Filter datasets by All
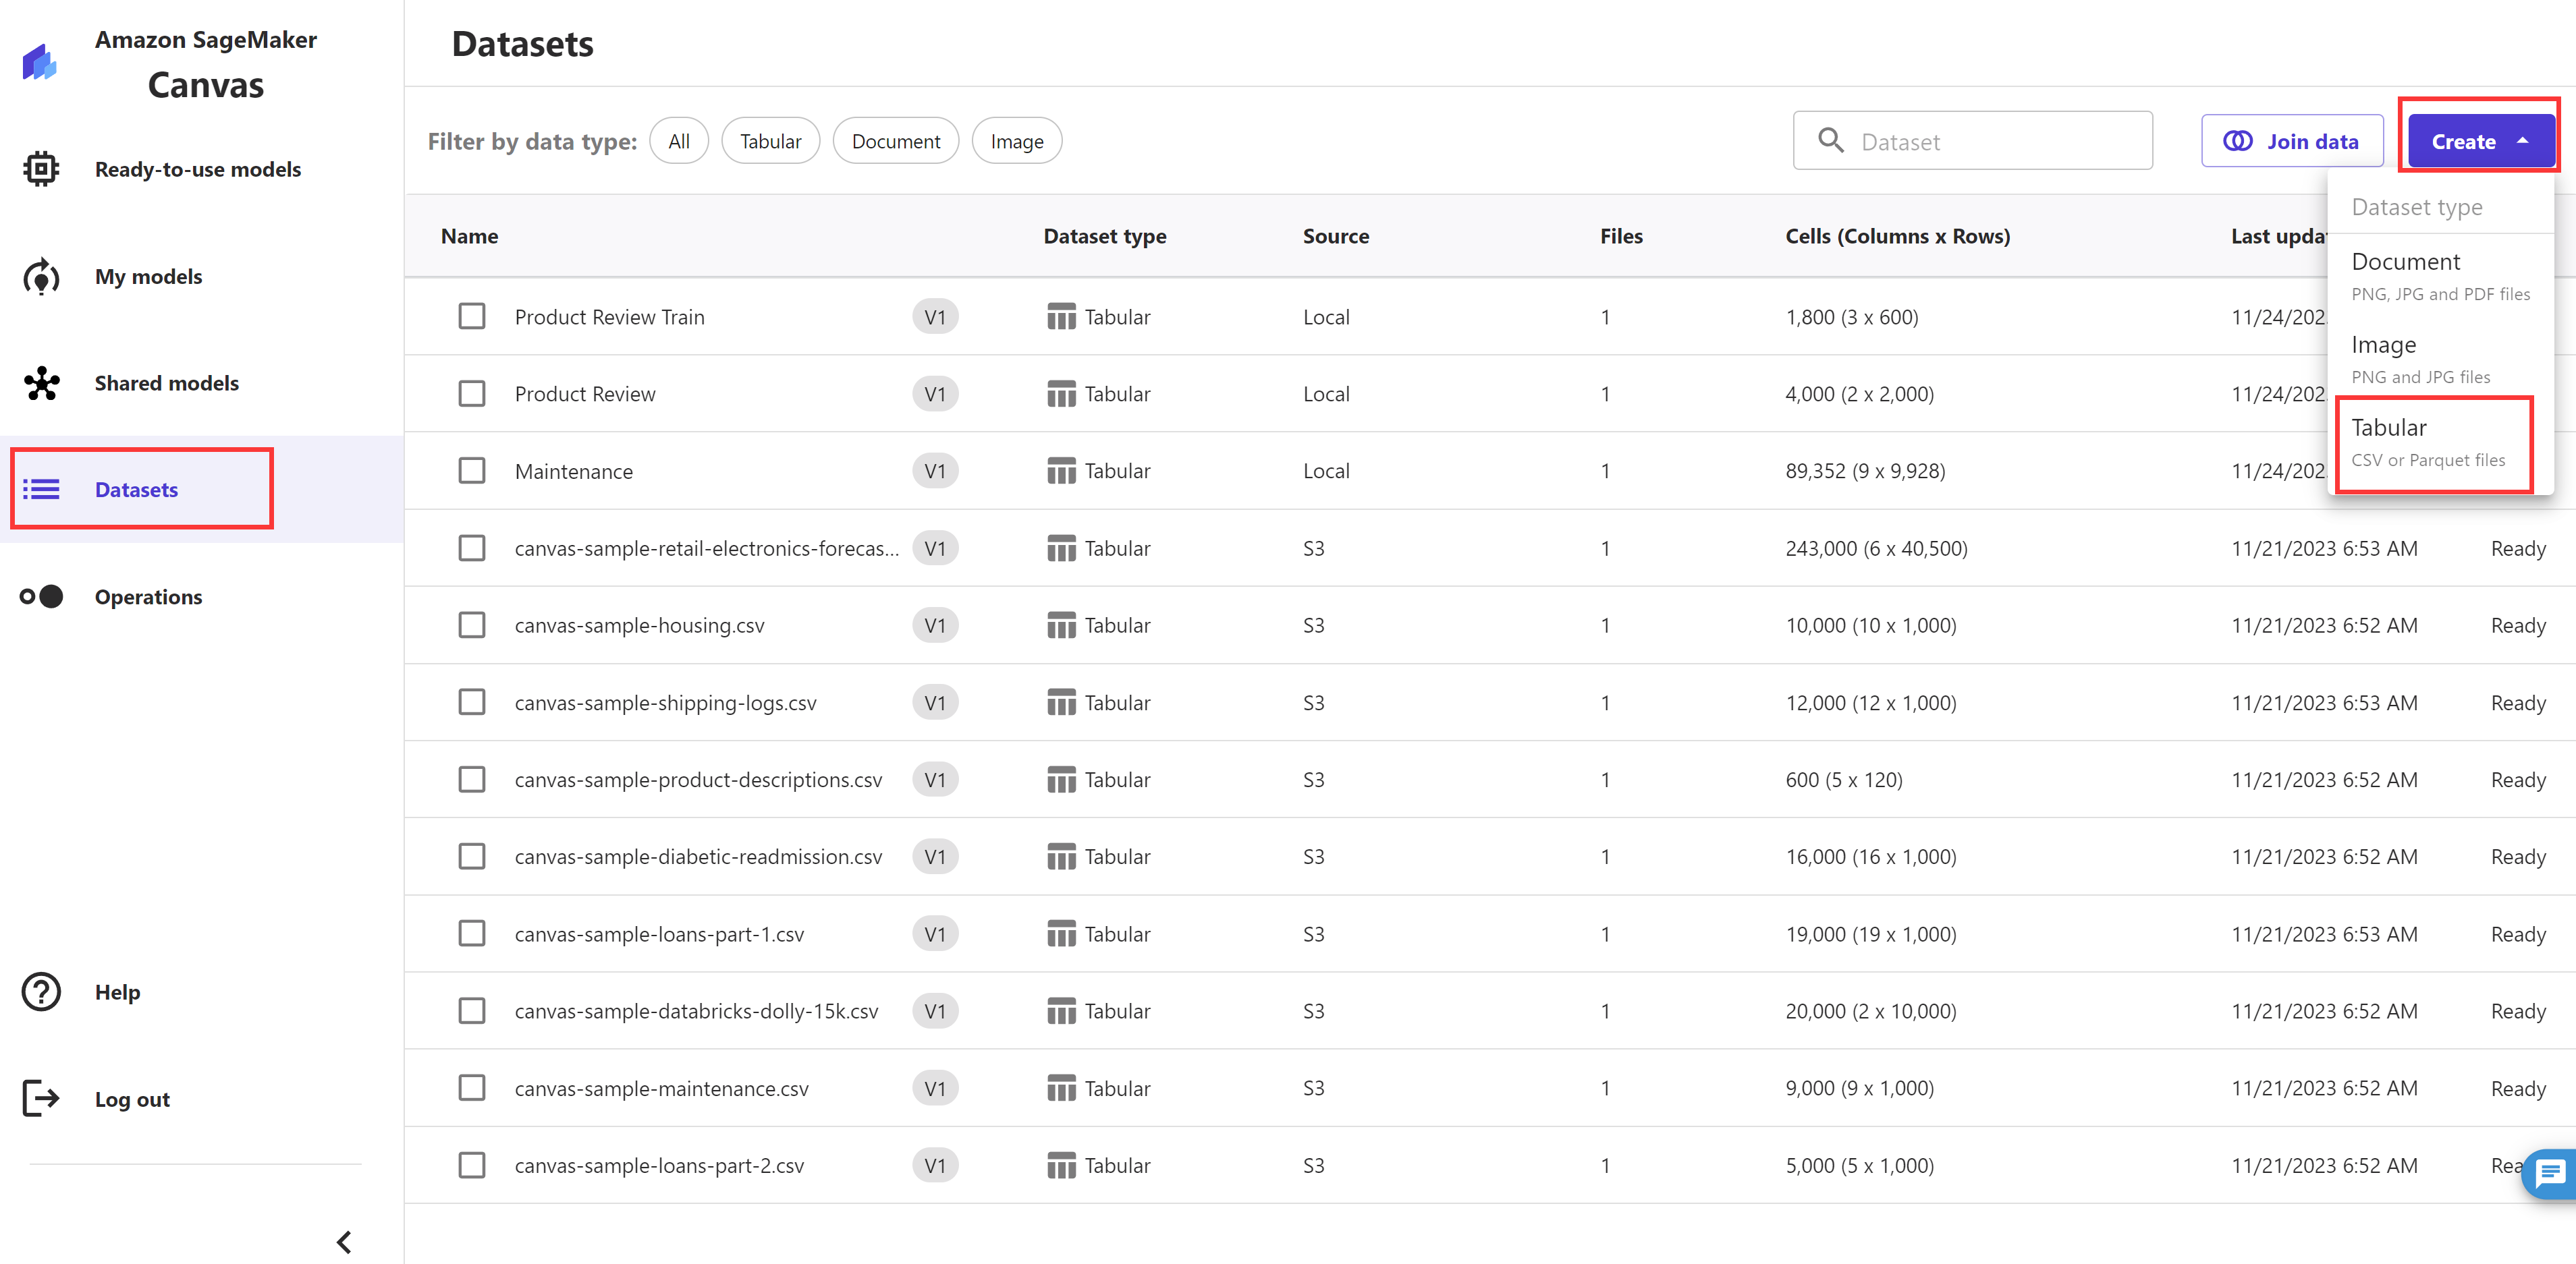Screen dimensions: 2576x1264 679,141
